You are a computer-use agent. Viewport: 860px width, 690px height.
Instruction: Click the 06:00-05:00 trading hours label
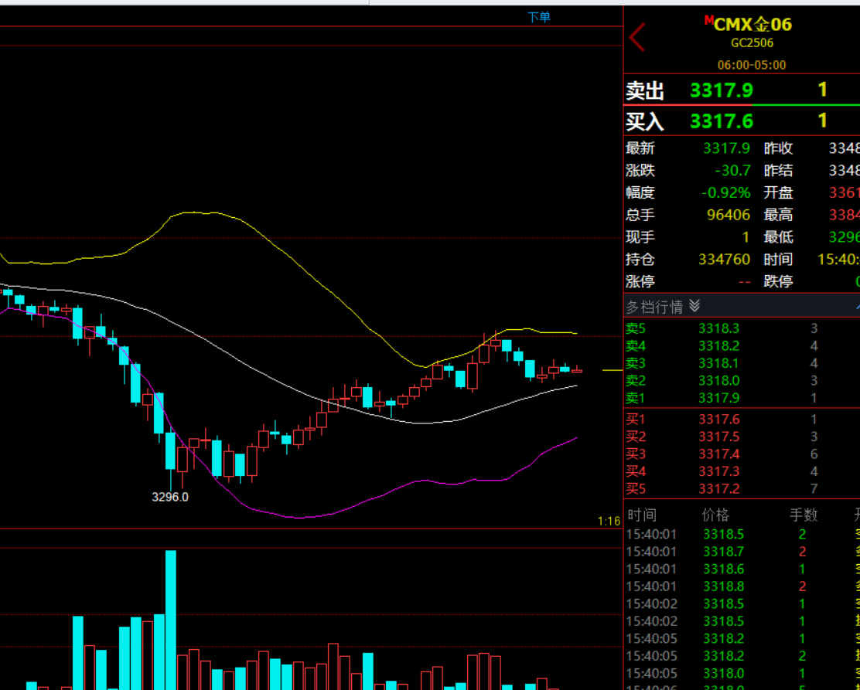point(752,65)
